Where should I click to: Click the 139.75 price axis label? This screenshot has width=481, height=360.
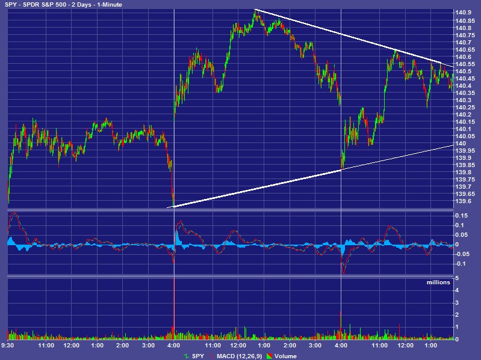465,179
